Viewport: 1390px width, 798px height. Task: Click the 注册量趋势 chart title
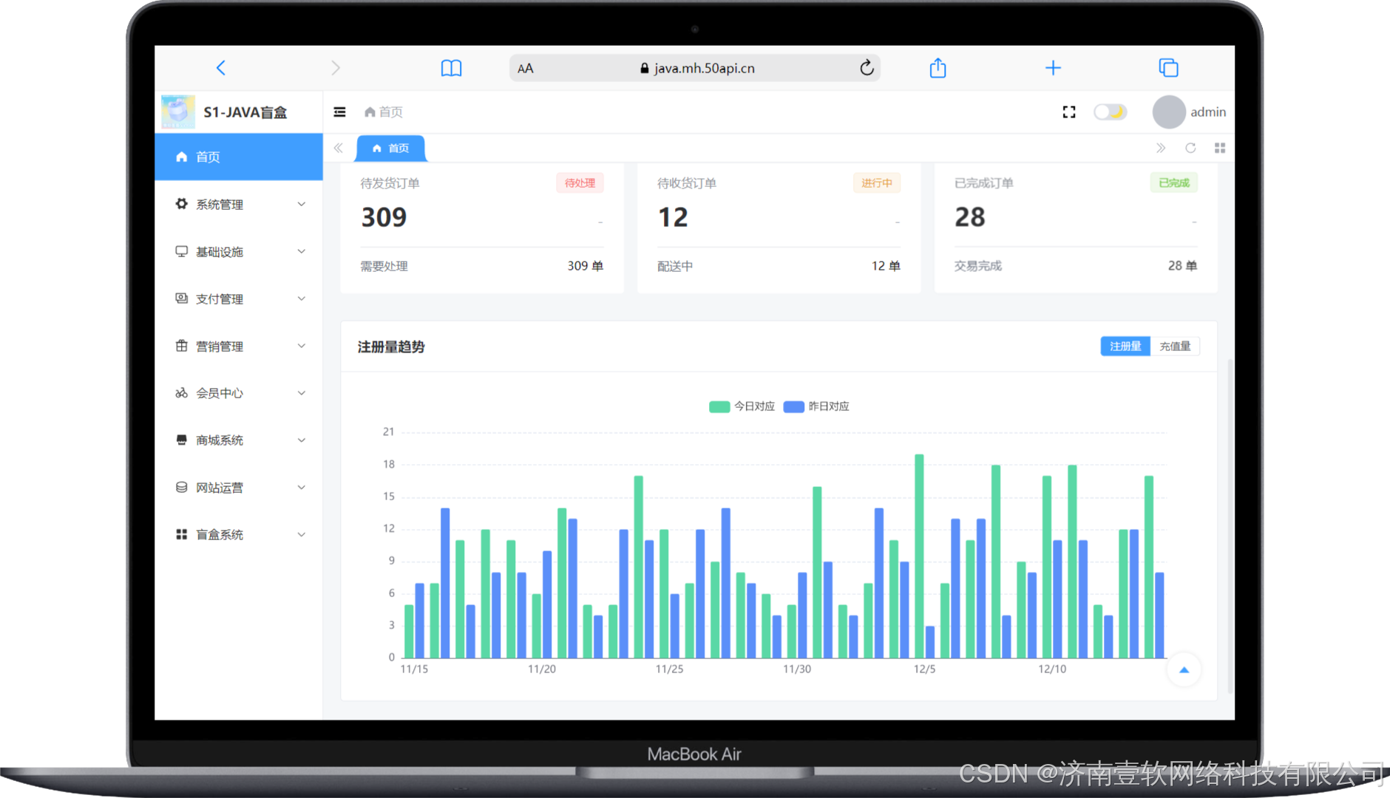[x=391, y=347]
